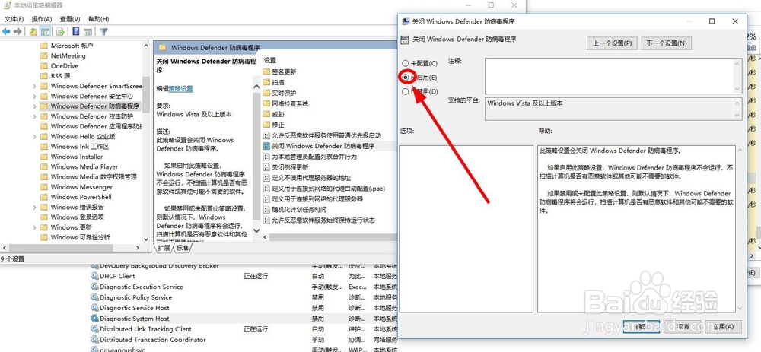Toggle the Show/Hide Action Pane icon
Viewport: 761px width, 352px height.
(x=88, y=31)
